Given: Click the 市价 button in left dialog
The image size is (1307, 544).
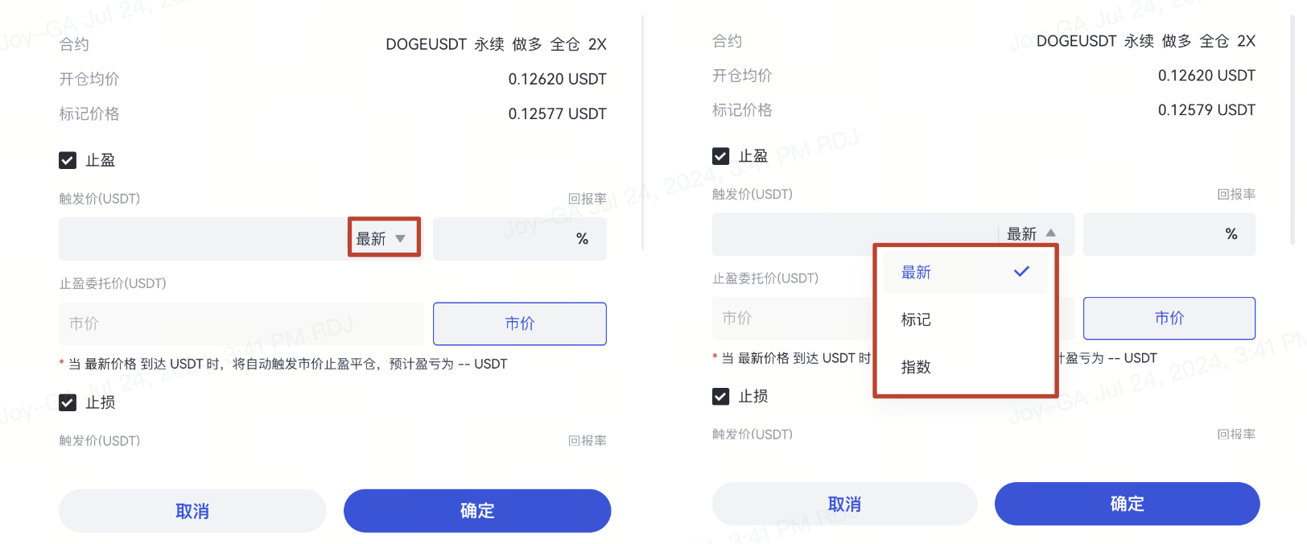Looking at the screenshot, I should coord(519,324).
